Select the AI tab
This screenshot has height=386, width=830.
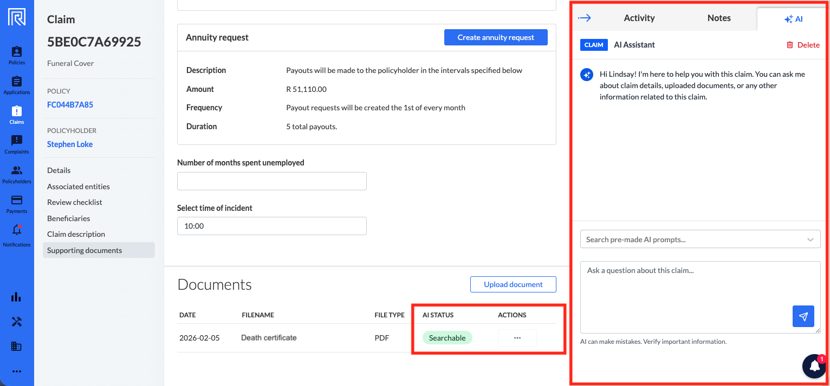pyautogui.click(x=793, y=19)
